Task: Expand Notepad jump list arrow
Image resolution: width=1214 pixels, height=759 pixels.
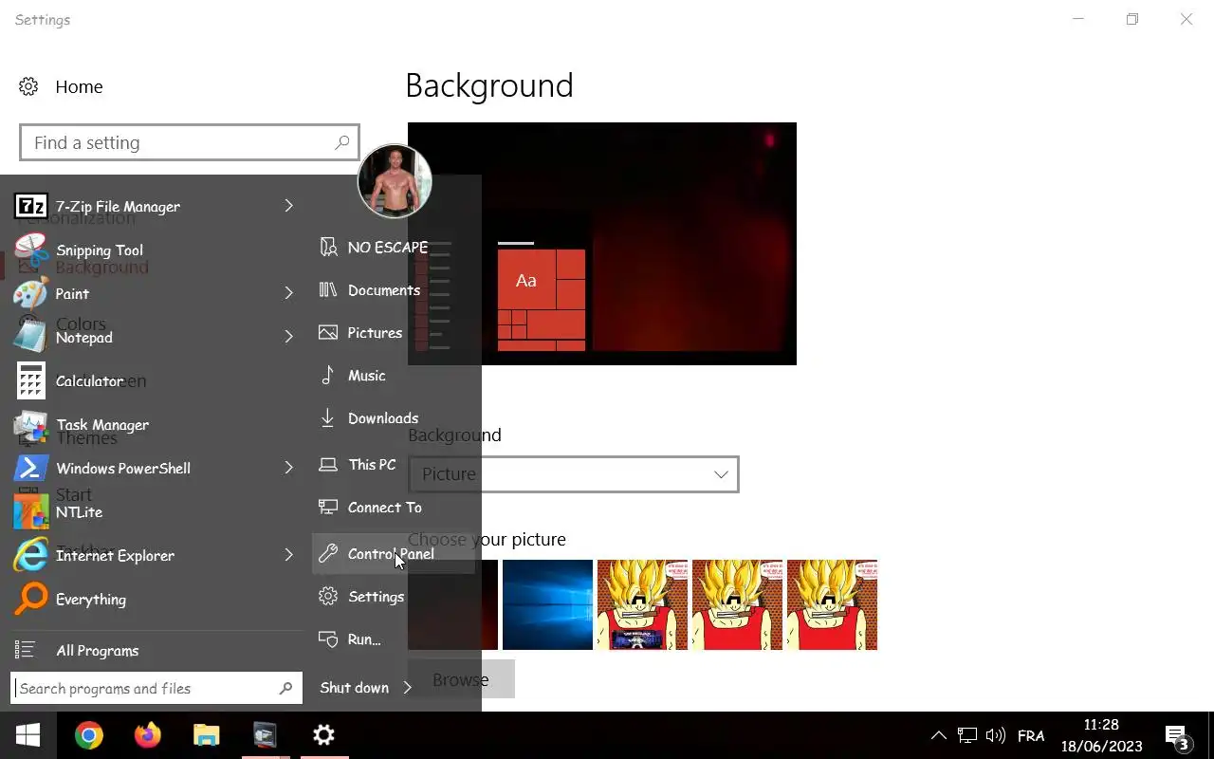Action: (x=289, y=336)
